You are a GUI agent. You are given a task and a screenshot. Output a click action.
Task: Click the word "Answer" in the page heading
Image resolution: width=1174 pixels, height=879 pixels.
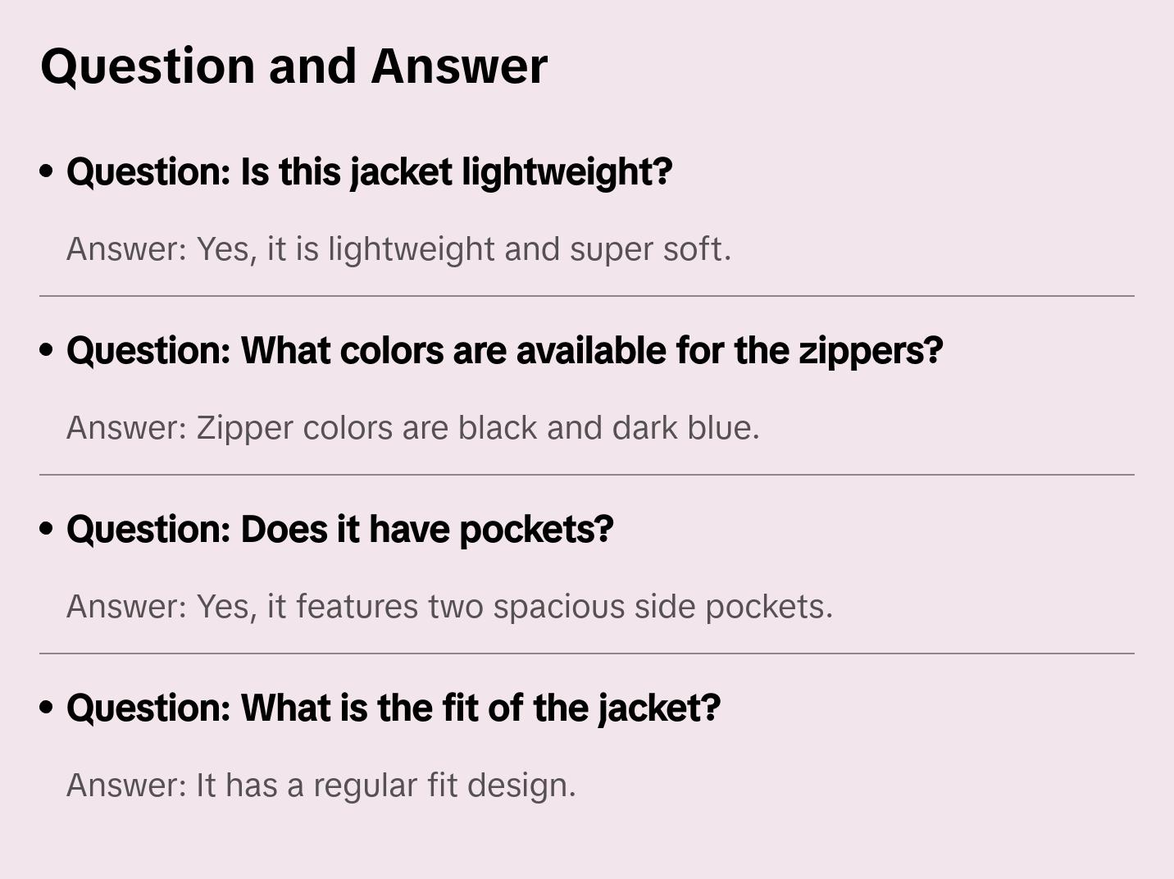pos(459,66)
